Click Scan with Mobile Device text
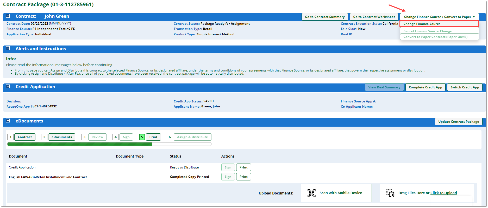 341,193
